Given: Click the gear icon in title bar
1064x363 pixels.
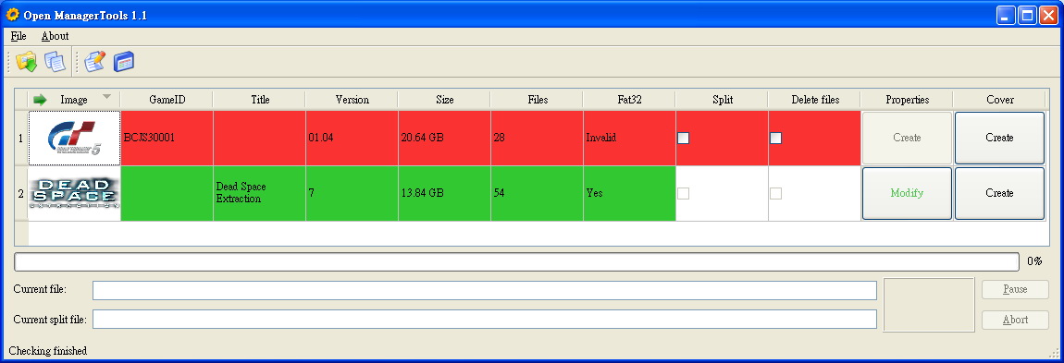Looking at the screenshot, I should click(12, 14).
